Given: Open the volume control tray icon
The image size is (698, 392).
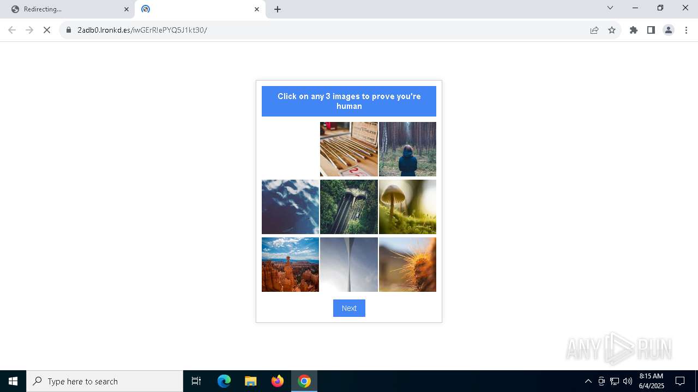Looking at the screenshot, I should 628,381.
